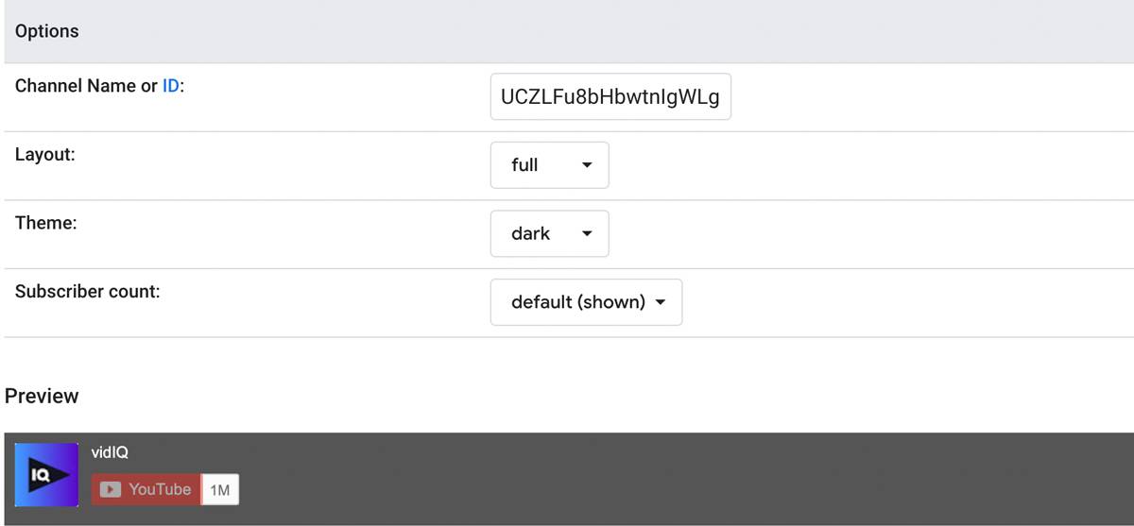Click the caret beside the dark theme value
Viewport: 1134px width, 526px height.
pyautogui.click(x=587, y=233)
